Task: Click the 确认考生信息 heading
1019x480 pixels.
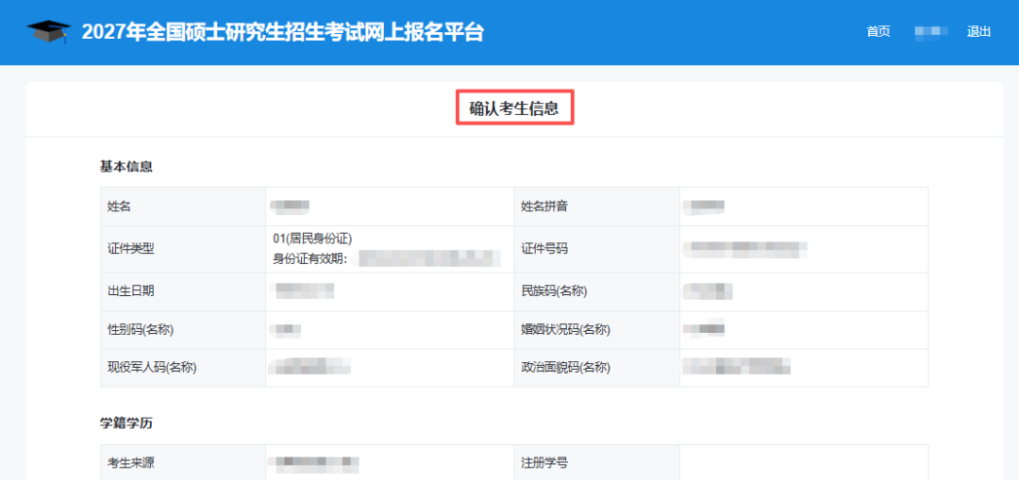Action: point(514,109)
